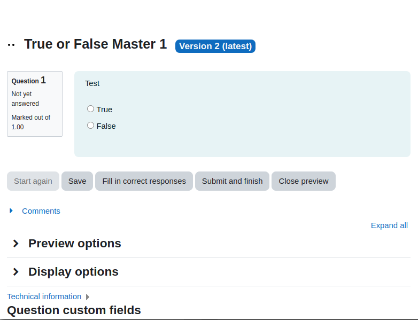The height and width of the screenshot is (320, 418).
Task: Click the Preview options chevron icon
Action: pyautogui.click(x=16, y=243)
